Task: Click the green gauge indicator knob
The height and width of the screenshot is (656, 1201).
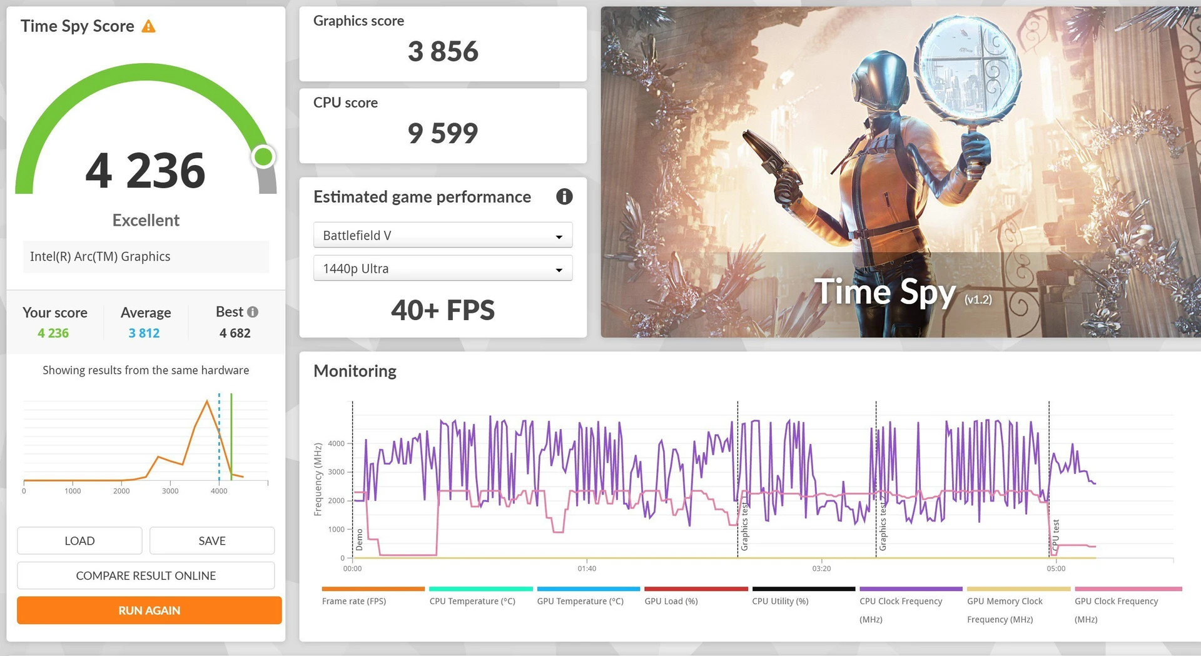Action: click(263, 156)
